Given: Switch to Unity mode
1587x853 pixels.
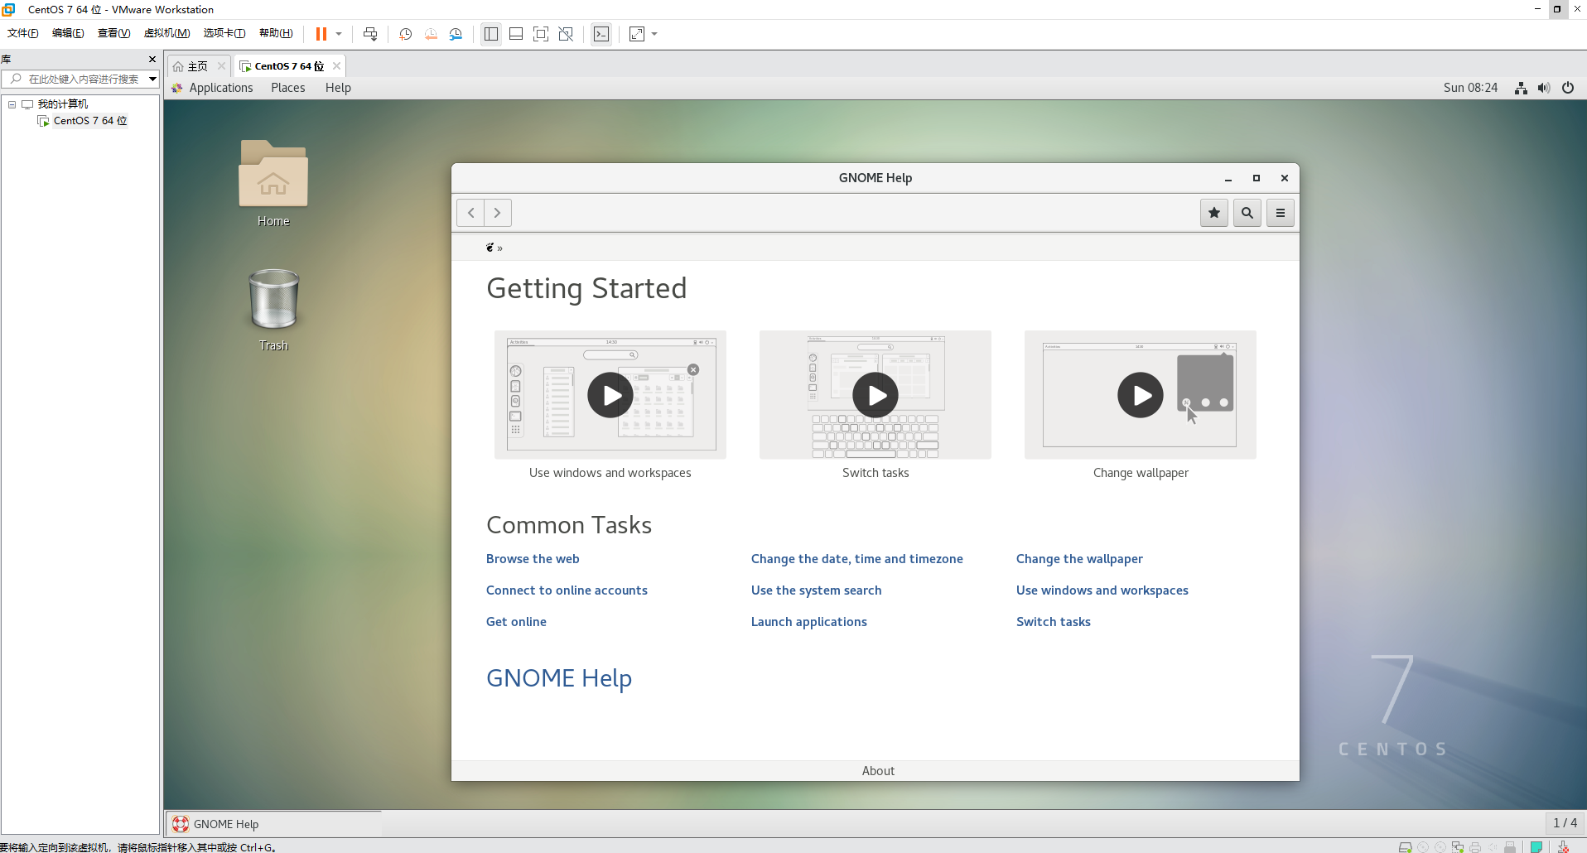Looking at the screenshot, I should (566, 34).
